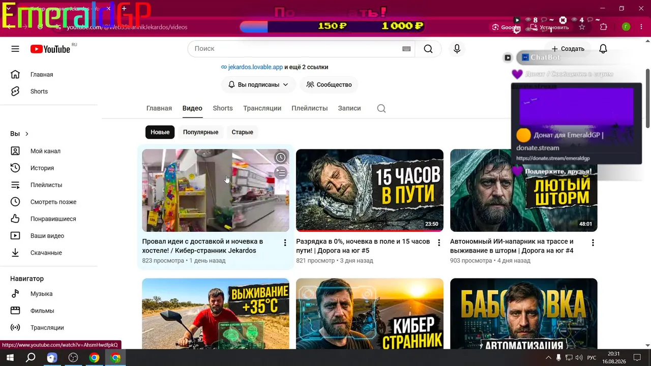The height and width of the screenshot is (366, 651).
Task: Switch to the channel "Главная" tab
Action: pyautogui.click(x=159, y=108)
